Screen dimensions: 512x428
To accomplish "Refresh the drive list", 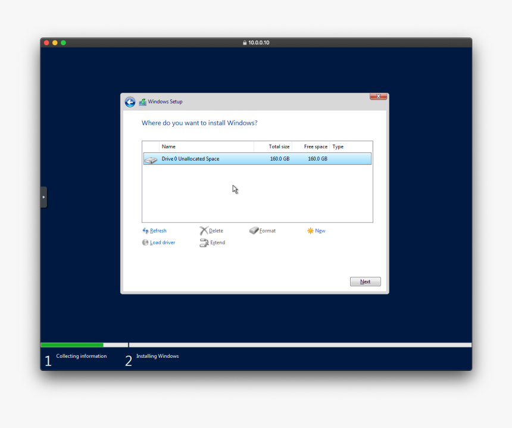I will [x=158, y=231].
